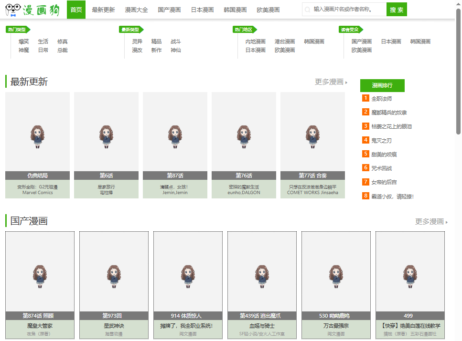Click the 读者受众 tag label
462x341 pixels.
[x=351, y=30]
